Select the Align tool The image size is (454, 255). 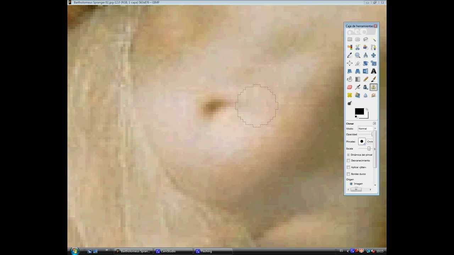350,63
